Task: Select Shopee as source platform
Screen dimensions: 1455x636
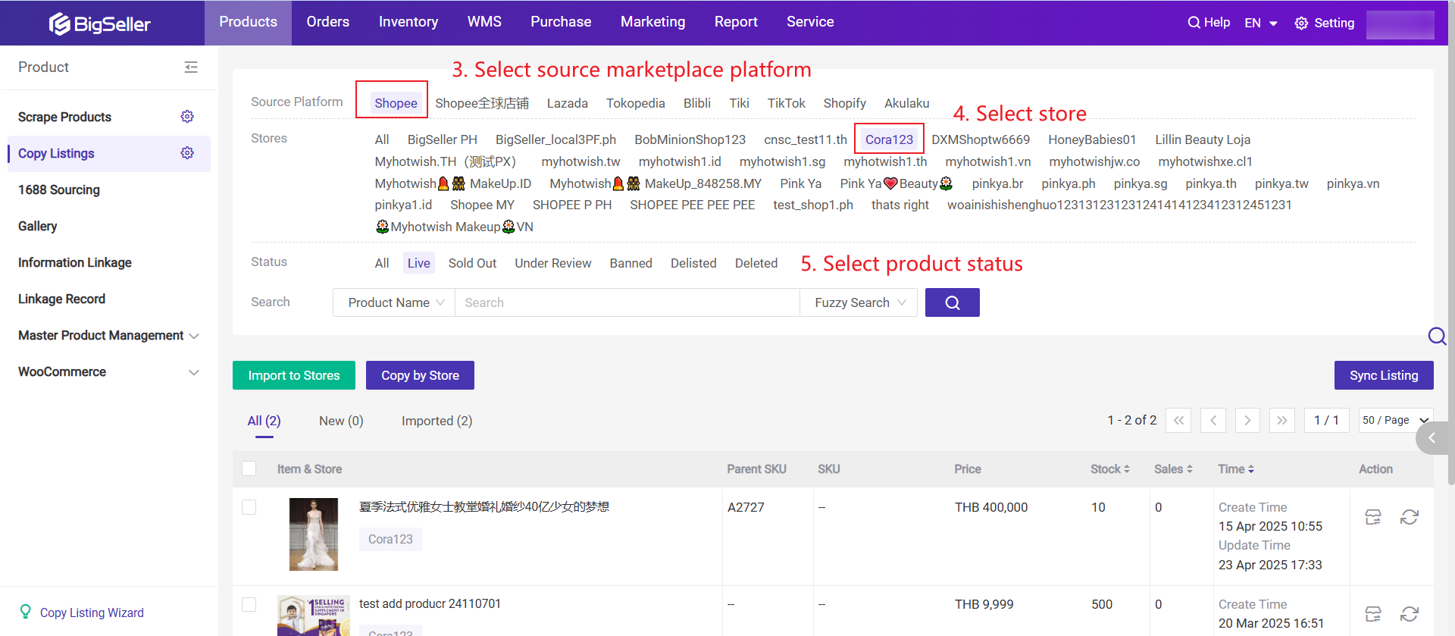Action: tap(396, 103)
